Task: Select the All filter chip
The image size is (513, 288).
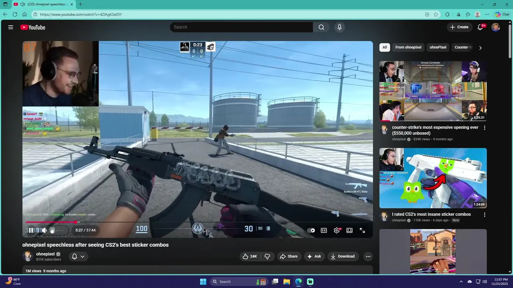Action: (x=385, y=47)
